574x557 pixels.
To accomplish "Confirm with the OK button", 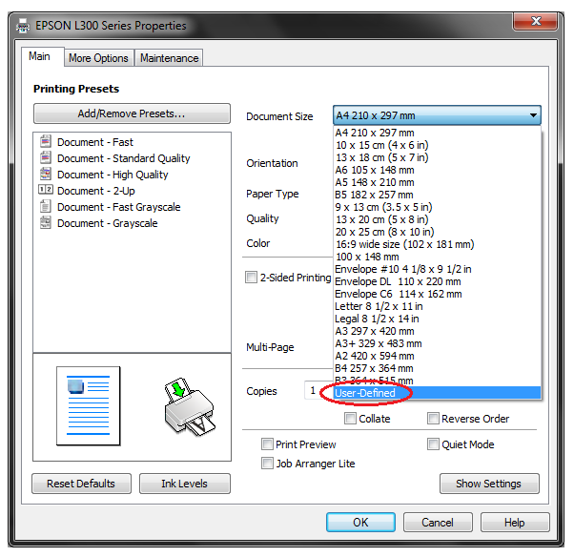I will (360, 523).
